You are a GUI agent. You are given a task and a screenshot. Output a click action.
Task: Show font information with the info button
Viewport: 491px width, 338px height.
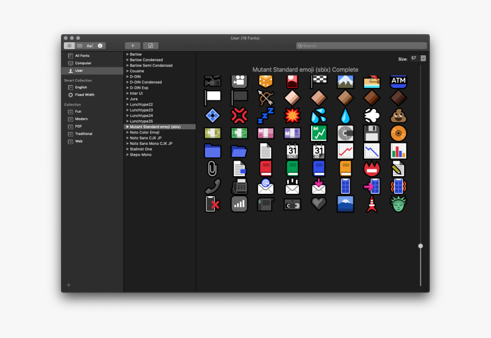point(100,46)
